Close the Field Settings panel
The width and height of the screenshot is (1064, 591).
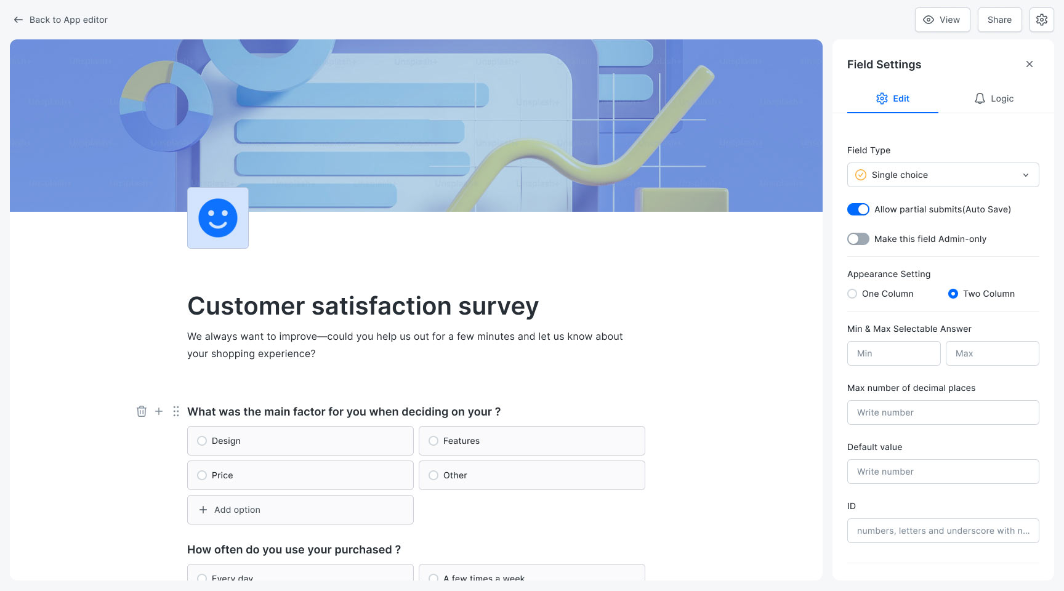1029,63
